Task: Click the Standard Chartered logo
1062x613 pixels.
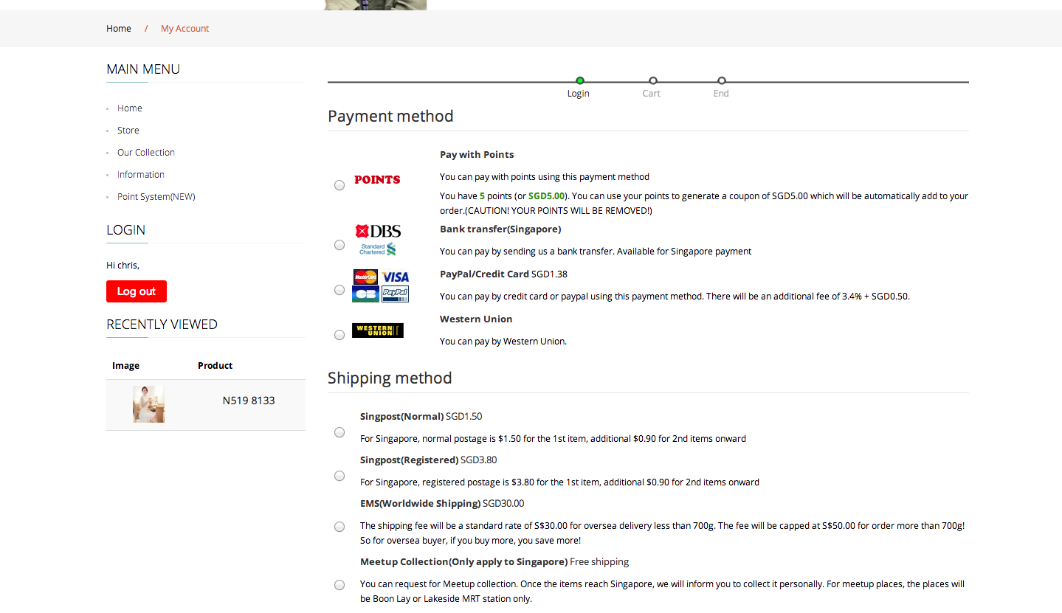Action: click(378, 249)
